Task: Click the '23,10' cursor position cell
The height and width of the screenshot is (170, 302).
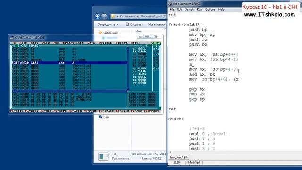Action: [x=176, y=162]
